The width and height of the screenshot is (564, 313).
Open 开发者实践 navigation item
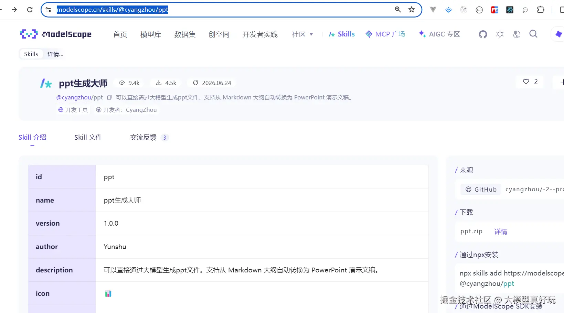click(x=260, y=34)
